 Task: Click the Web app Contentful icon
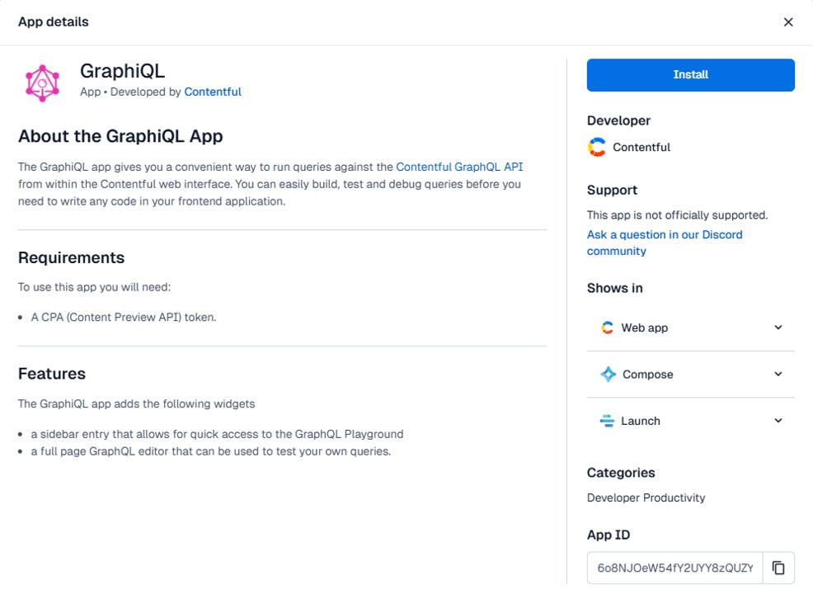click(607, 328)
